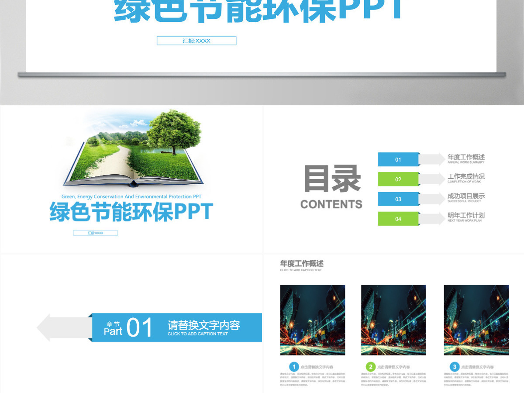This screenshot has height=393, width=524.
Task: Click the small paragraph under badge 2
Action: [x=393, y=379]
